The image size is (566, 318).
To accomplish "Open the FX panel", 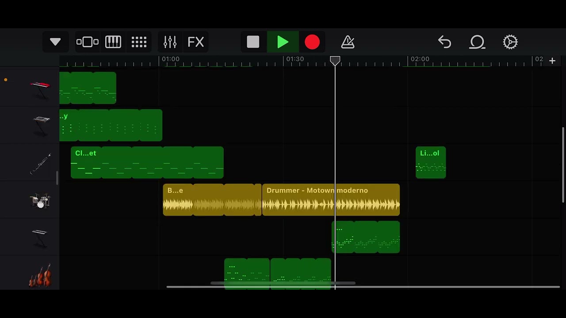I will (x=196, y=42).
